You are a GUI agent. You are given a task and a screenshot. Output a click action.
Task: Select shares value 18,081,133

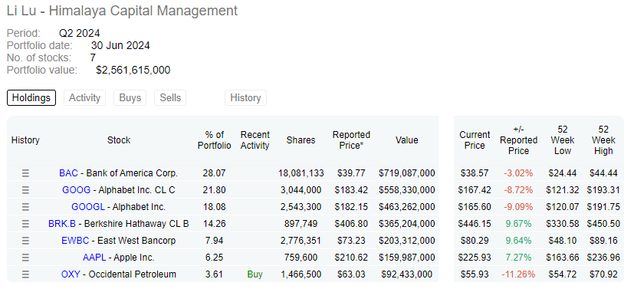(301, 173)
